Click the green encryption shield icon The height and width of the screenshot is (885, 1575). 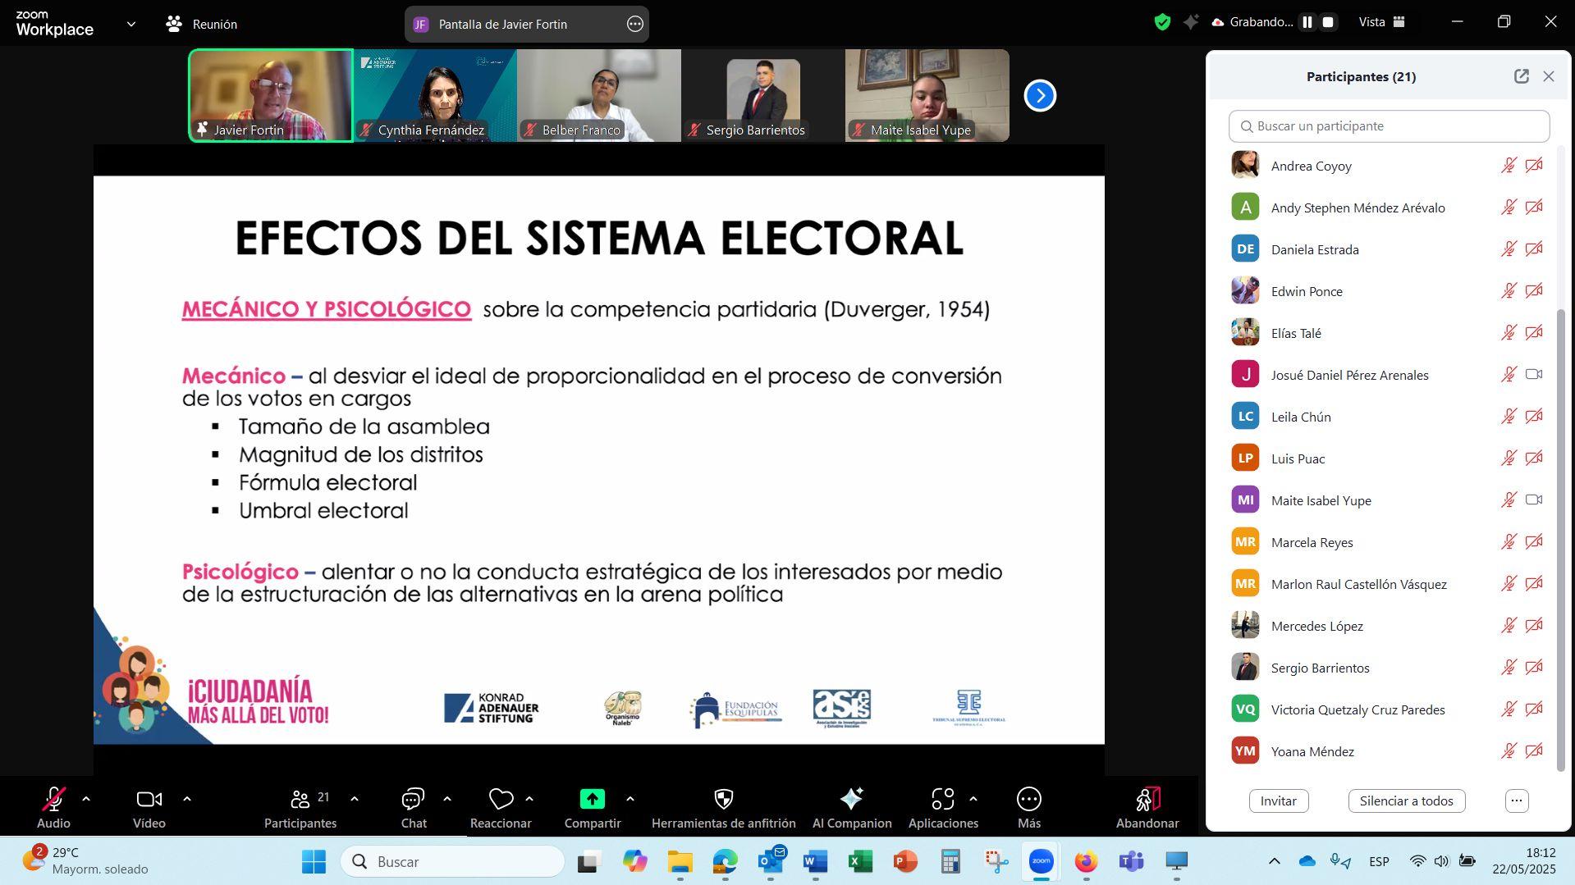tap(1162, 23)
